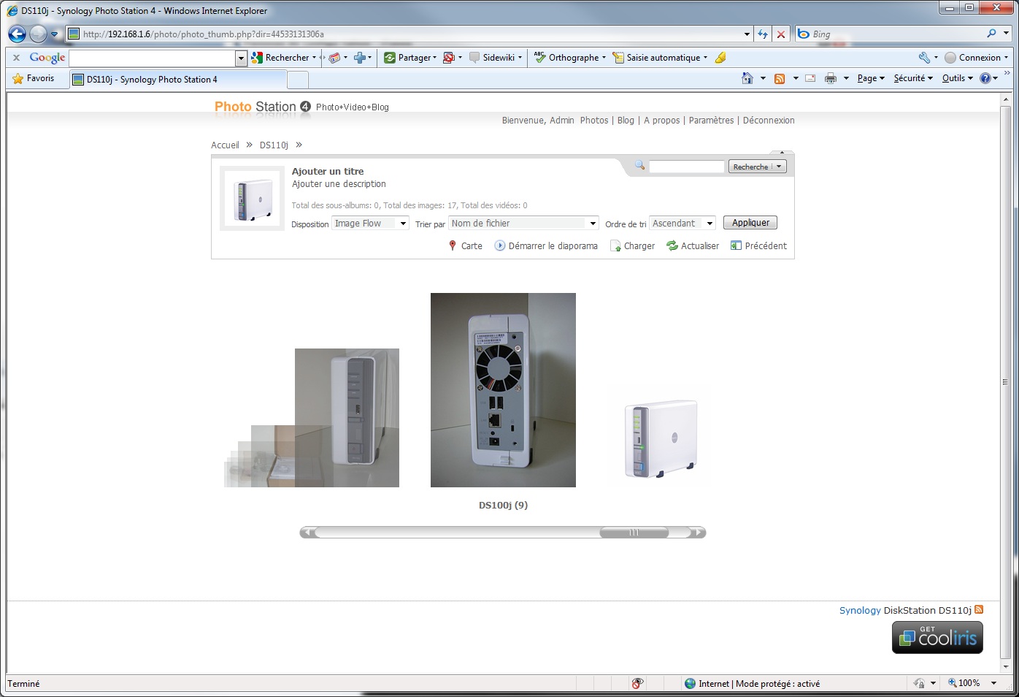Open the Blog link in the top navigation
The height and width of the screenshot is (697, 1019).
pyautogui.click(x=626, y=121)
